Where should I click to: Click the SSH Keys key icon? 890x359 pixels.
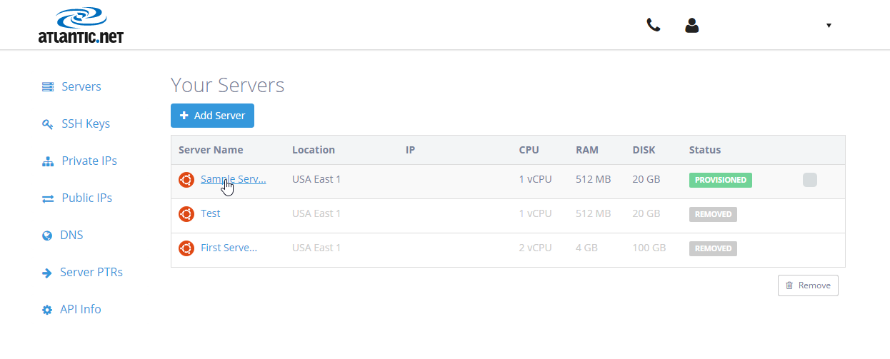point(48,124)
